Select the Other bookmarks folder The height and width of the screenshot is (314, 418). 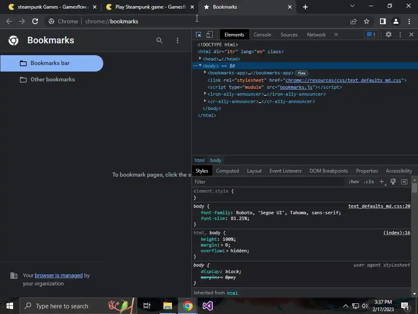tap(52, 80)
